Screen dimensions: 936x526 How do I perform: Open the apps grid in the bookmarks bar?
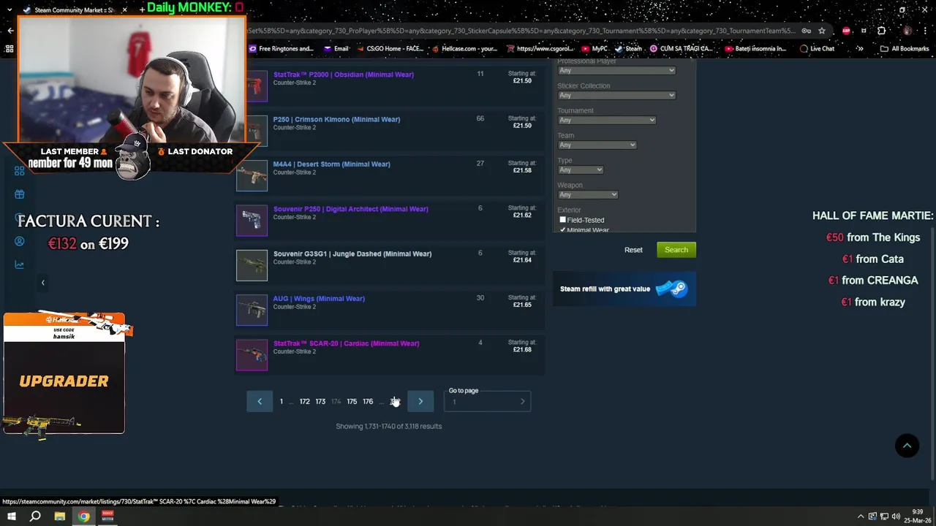pyautogui.click(x=10, y=49)
